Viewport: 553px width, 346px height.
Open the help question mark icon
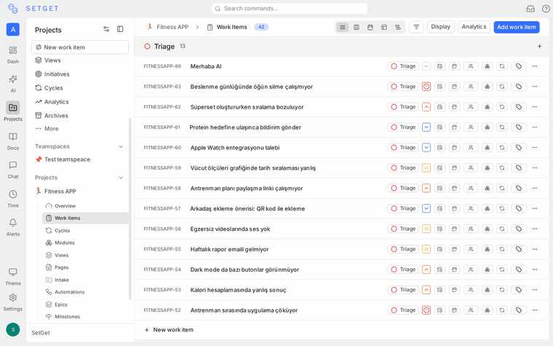point(546,9)
